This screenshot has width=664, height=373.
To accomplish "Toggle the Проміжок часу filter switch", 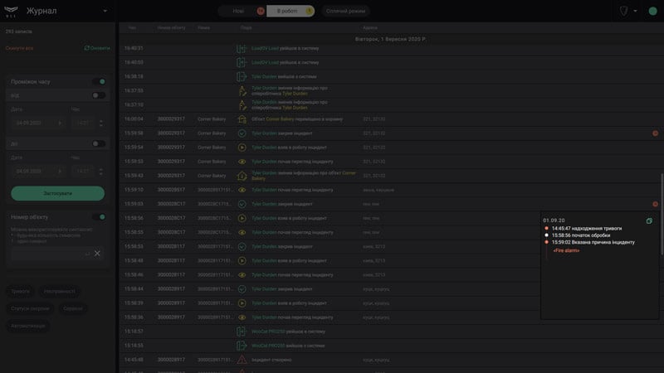I will 99,81.
